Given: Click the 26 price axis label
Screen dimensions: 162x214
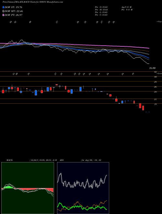Looking at the screenshot, I should pos(155,87).
